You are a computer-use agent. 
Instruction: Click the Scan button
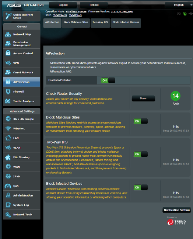point(143,98)
